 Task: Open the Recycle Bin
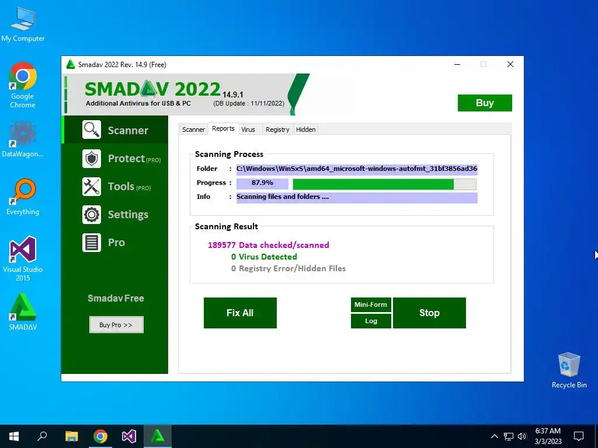tap(569, 370)
